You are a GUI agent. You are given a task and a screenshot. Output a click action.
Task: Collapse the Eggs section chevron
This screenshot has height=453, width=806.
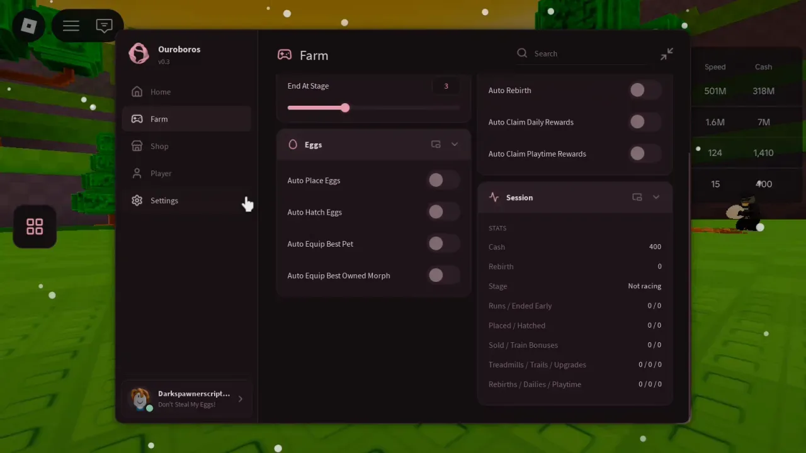click(455, 145)
